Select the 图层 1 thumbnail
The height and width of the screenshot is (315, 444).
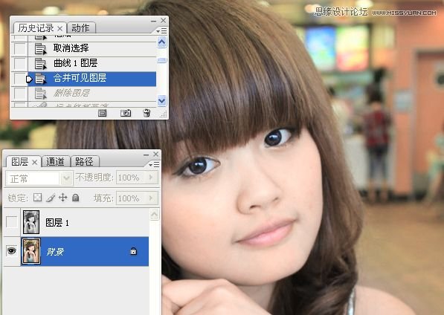[x=31, y=222]
